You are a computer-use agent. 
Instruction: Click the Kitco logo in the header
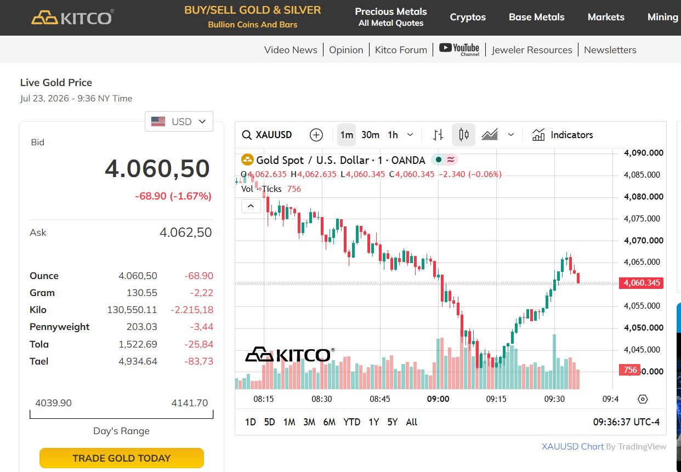pyautogui.click(x=72, y=18)
